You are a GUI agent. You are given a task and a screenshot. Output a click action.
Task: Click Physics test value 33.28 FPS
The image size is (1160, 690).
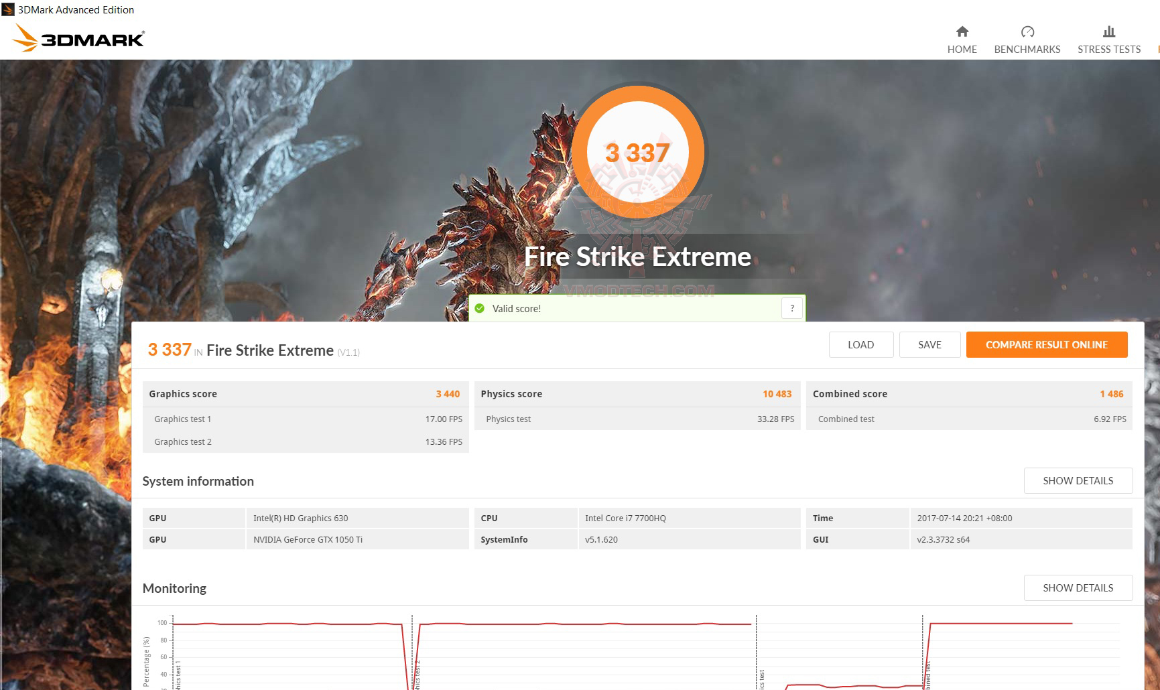point(775,419)
